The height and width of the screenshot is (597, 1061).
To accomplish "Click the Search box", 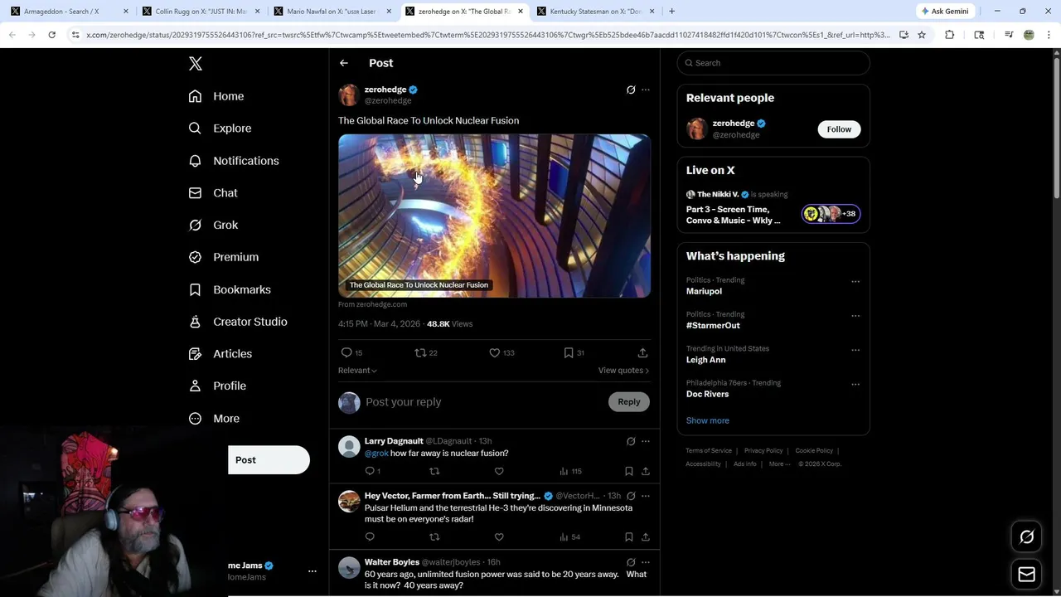I will [x=773, y=63].
